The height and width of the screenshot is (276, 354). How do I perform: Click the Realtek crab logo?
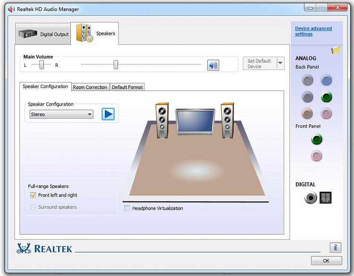[24, 249]
